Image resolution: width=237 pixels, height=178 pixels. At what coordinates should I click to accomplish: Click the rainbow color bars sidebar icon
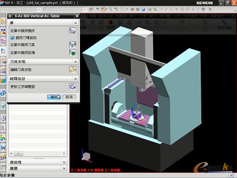click(3, 80)
